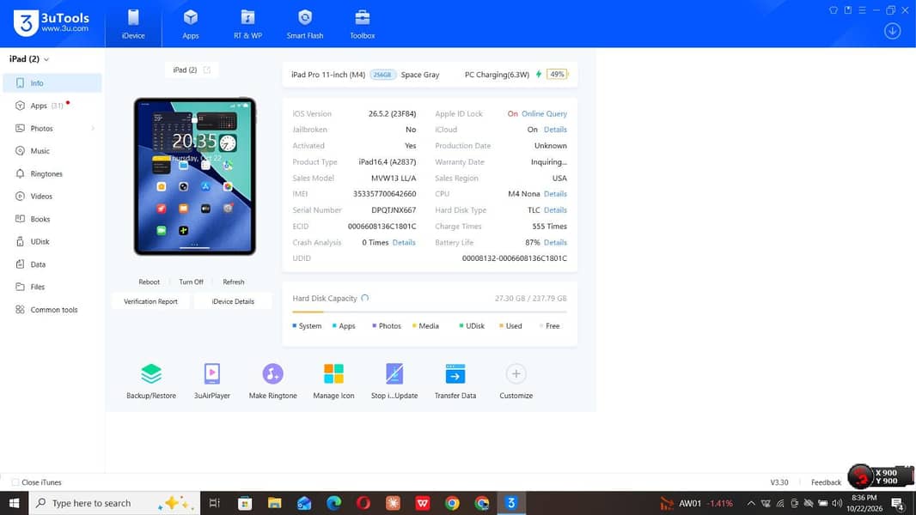
Task: Reboot the device
Action: click(149, 282)
